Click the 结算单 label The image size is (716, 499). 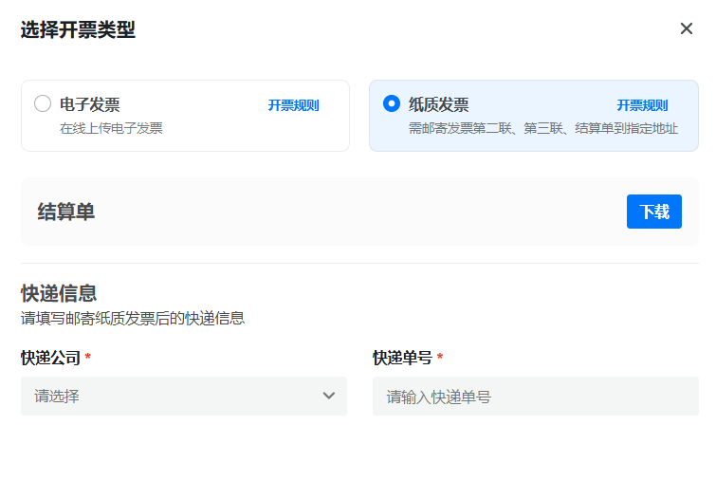point(66,212)
